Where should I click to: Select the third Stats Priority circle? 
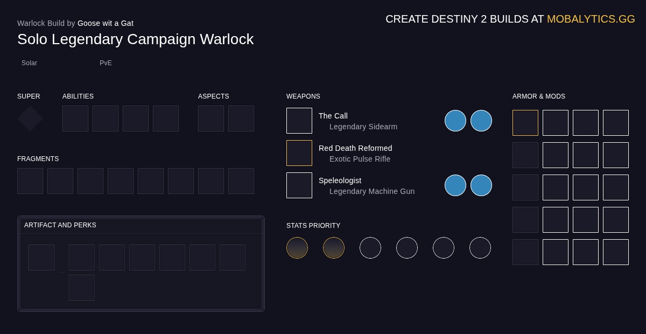point(370,248)
